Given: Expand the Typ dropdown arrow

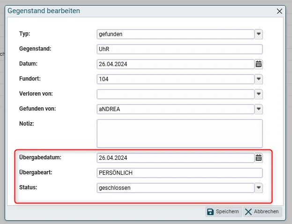Looking at the screenshot, I should [x=258, y=34].
